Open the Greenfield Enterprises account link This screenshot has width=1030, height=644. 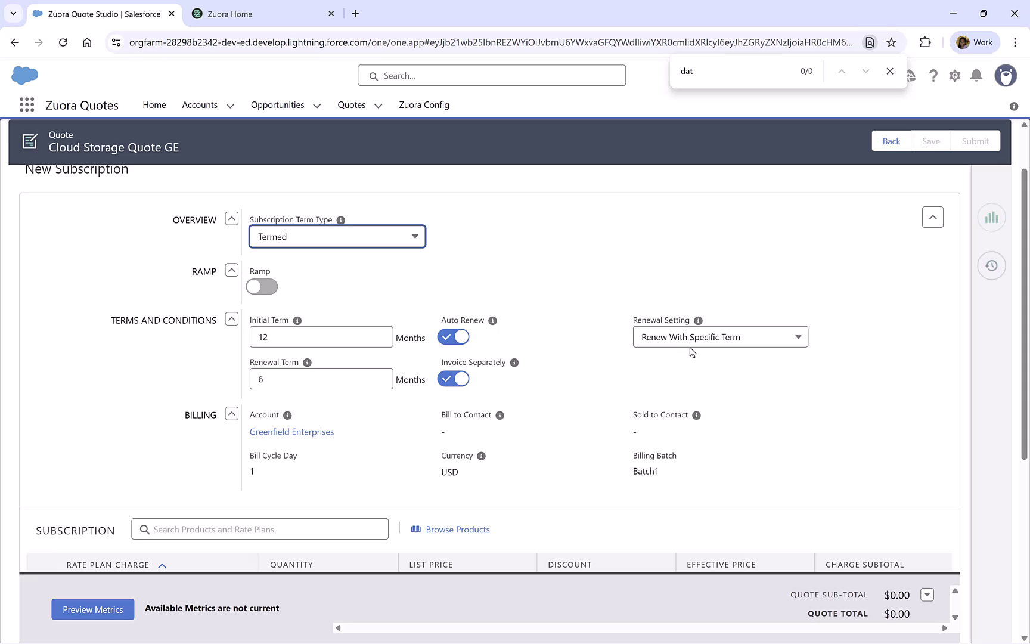click(x=291, y=432)
